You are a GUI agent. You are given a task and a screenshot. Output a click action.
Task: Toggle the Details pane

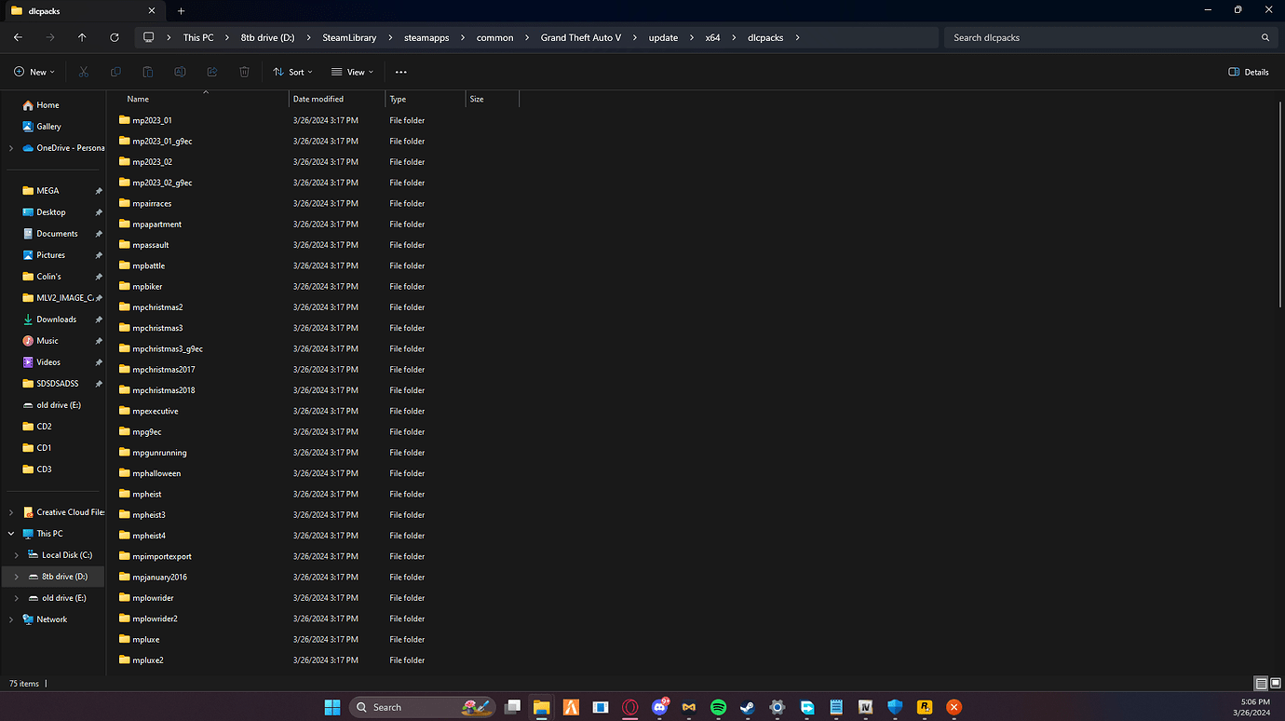(x=1249, y=72)
